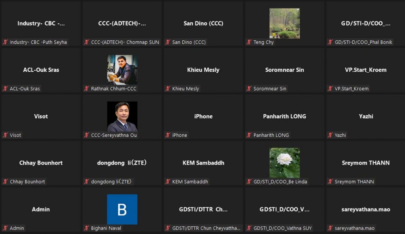The height and width of the screenshot is (234, 405).
Task: Click the large Yazhi name in tile center
Action: click(366, 116)
